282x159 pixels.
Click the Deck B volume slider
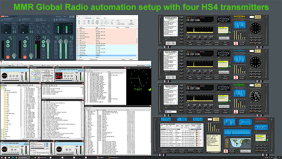[76, 76]
